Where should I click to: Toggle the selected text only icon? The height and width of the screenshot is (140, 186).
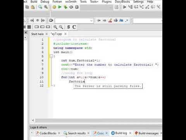116,21
